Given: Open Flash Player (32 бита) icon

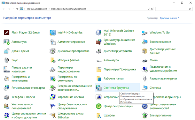Looking at the screenshot, I should pos(7,33).
